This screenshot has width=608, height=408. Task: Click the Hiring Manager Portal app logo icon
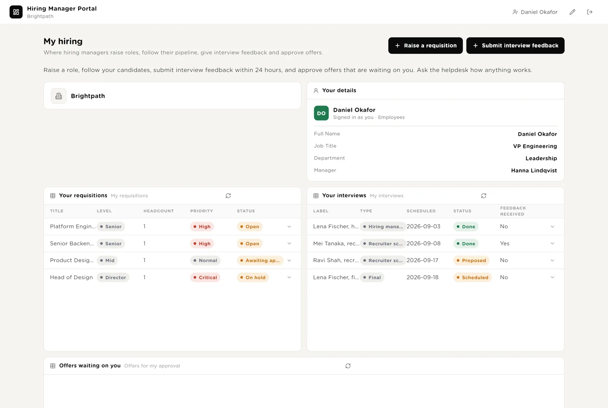pos(16,12)
